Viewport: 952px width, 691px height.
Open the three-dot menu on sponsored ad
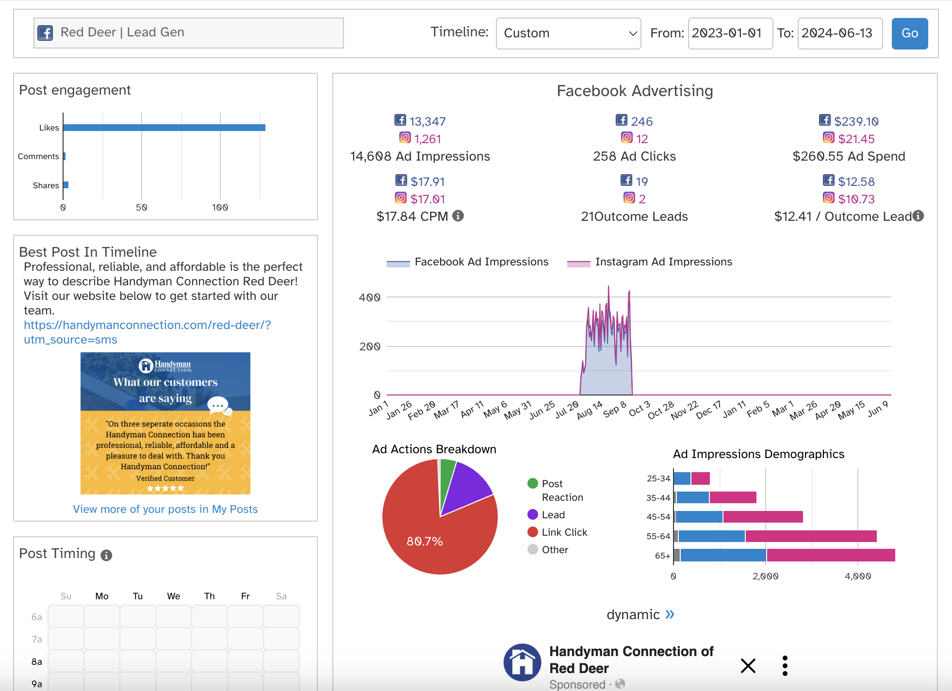pos(785,666)
